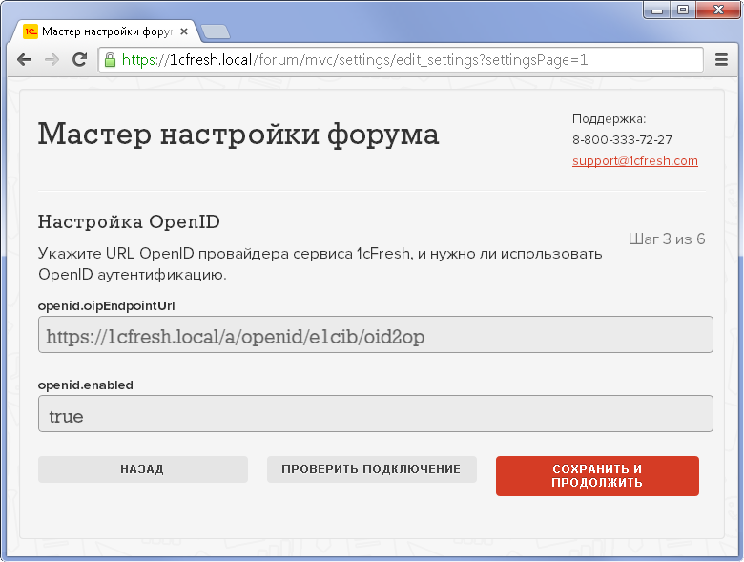The image size is (744, 562).
Task: Close the Мастер настройки форума tab
Action: tap(184, 31)
